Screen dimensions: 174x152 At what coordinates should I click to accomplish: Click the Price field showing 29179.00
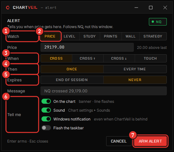point(87,47)
